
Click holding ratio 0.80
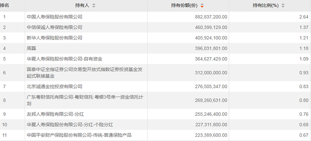coord(304,100)
